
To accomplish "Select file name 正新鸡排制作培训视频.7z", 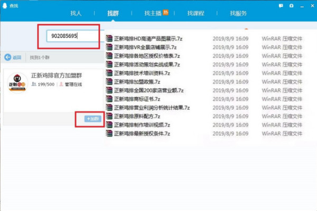I will coord(142,125).
